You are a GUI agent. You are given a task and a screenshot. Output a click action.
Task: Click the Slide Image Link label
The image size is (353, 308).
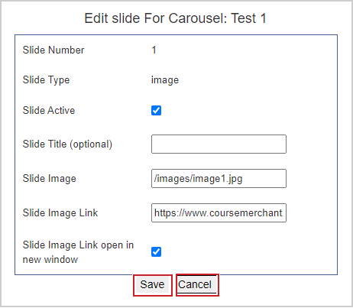60,213
